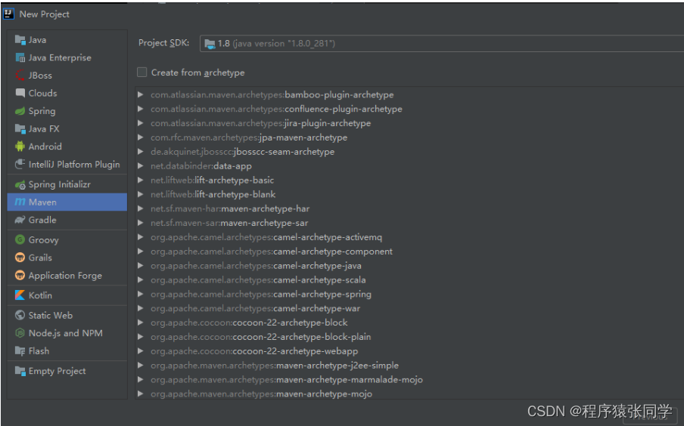Expand jira-plugin-archetype entry
This screenshot has height=426, width=684.
(141, 123)
